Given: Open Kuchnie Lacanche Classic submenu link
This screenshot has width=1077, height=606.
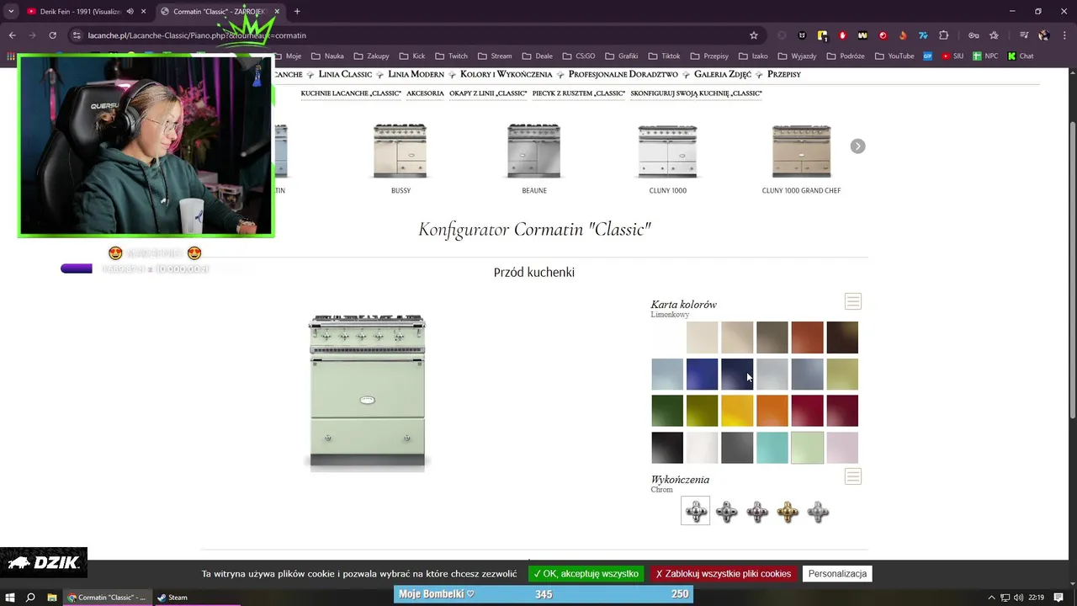Looking at the screenshot, I should (x=351, y=93).
